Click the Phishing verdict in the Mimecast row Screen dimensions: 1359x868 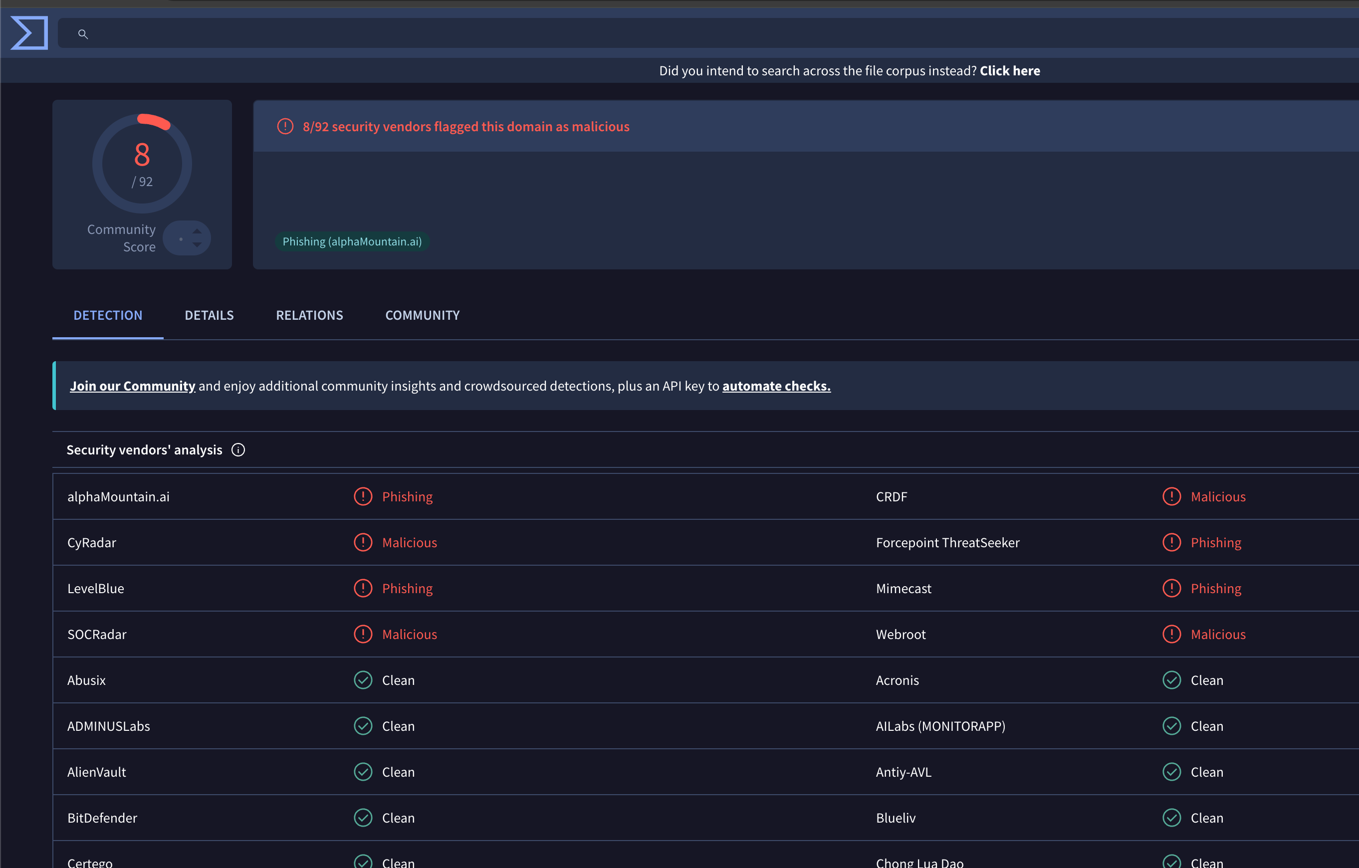click(x=1216, y=588)
